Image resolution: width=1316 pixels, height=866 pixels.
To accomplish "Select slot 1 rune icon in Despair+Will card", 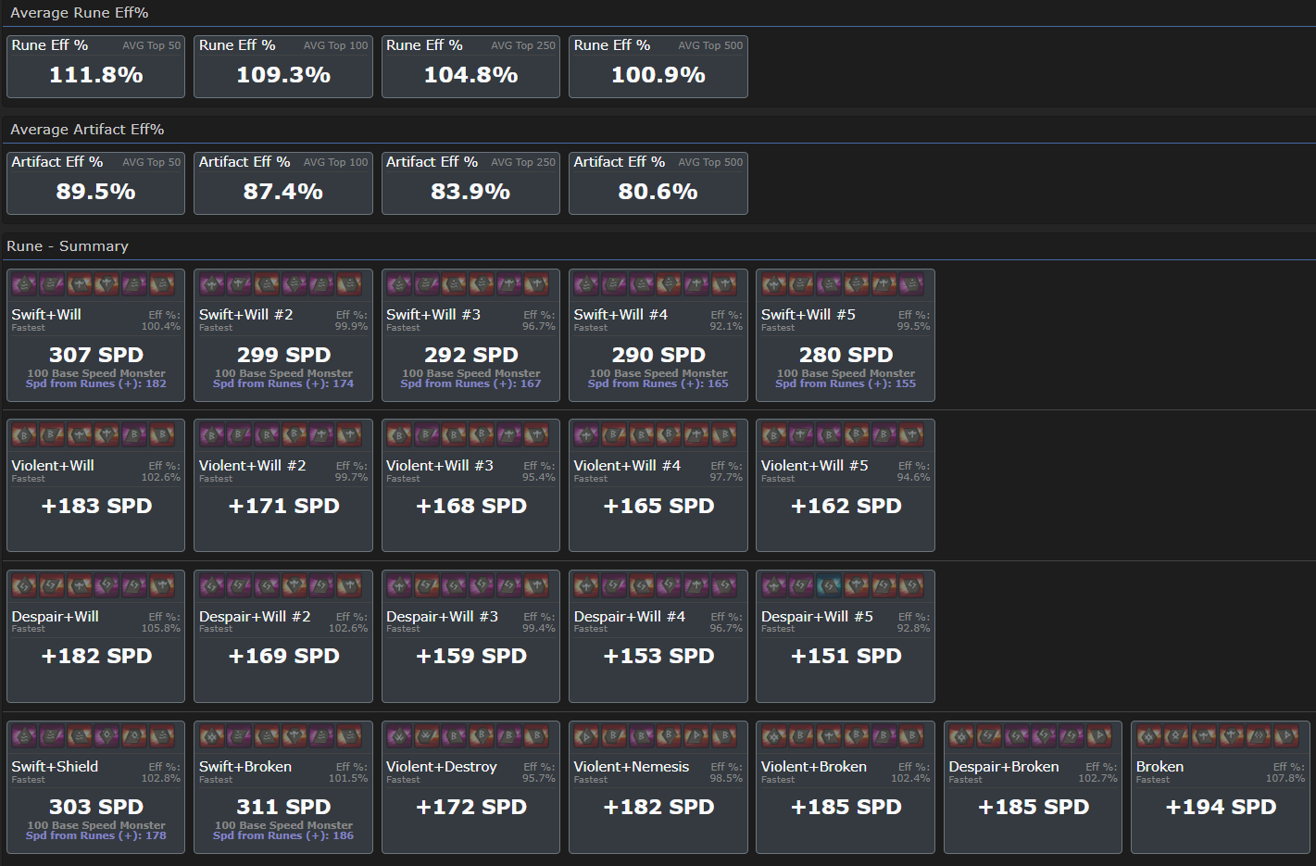I will point(24,585).
